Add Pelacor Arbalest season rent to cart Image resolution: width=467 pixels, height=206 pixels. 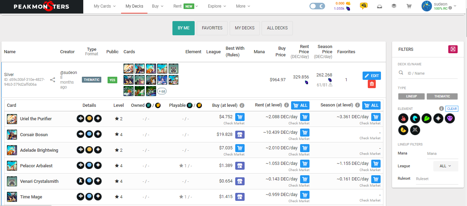click(x=376, y=164)
